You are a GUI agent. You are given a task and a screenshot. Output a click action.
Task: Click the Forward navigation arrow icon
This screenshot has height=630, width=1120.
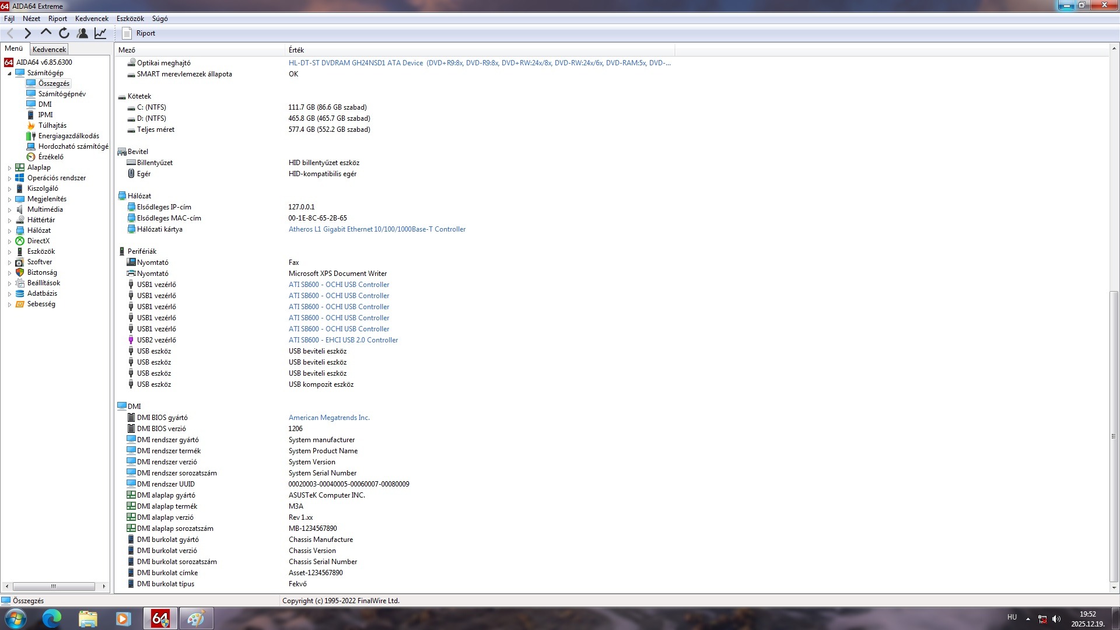(27, 33)
